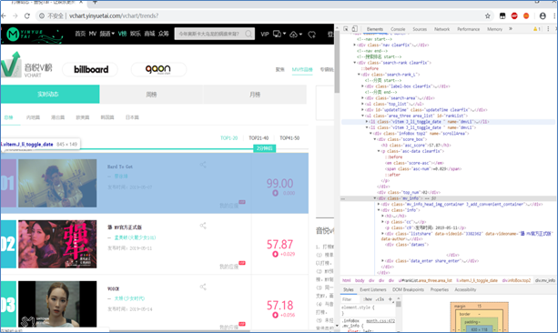Switch chart to 周榜 weekly tab
The width and height of the screenshot is (558, 333).
pyautogui.click(x=151, y=95)
